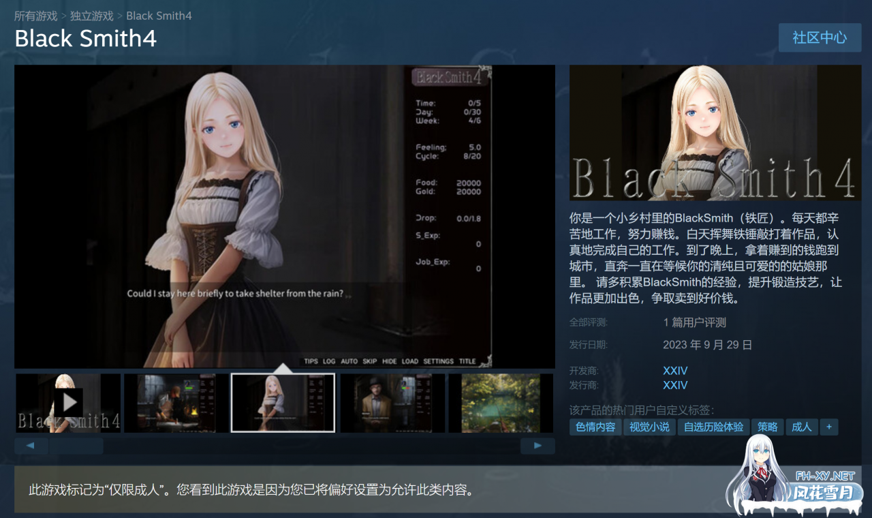The image size is (872, 518).
Task: Open Black Smith4 breadcrumb link
Action: pyautogui.click(x=159, y=16)
